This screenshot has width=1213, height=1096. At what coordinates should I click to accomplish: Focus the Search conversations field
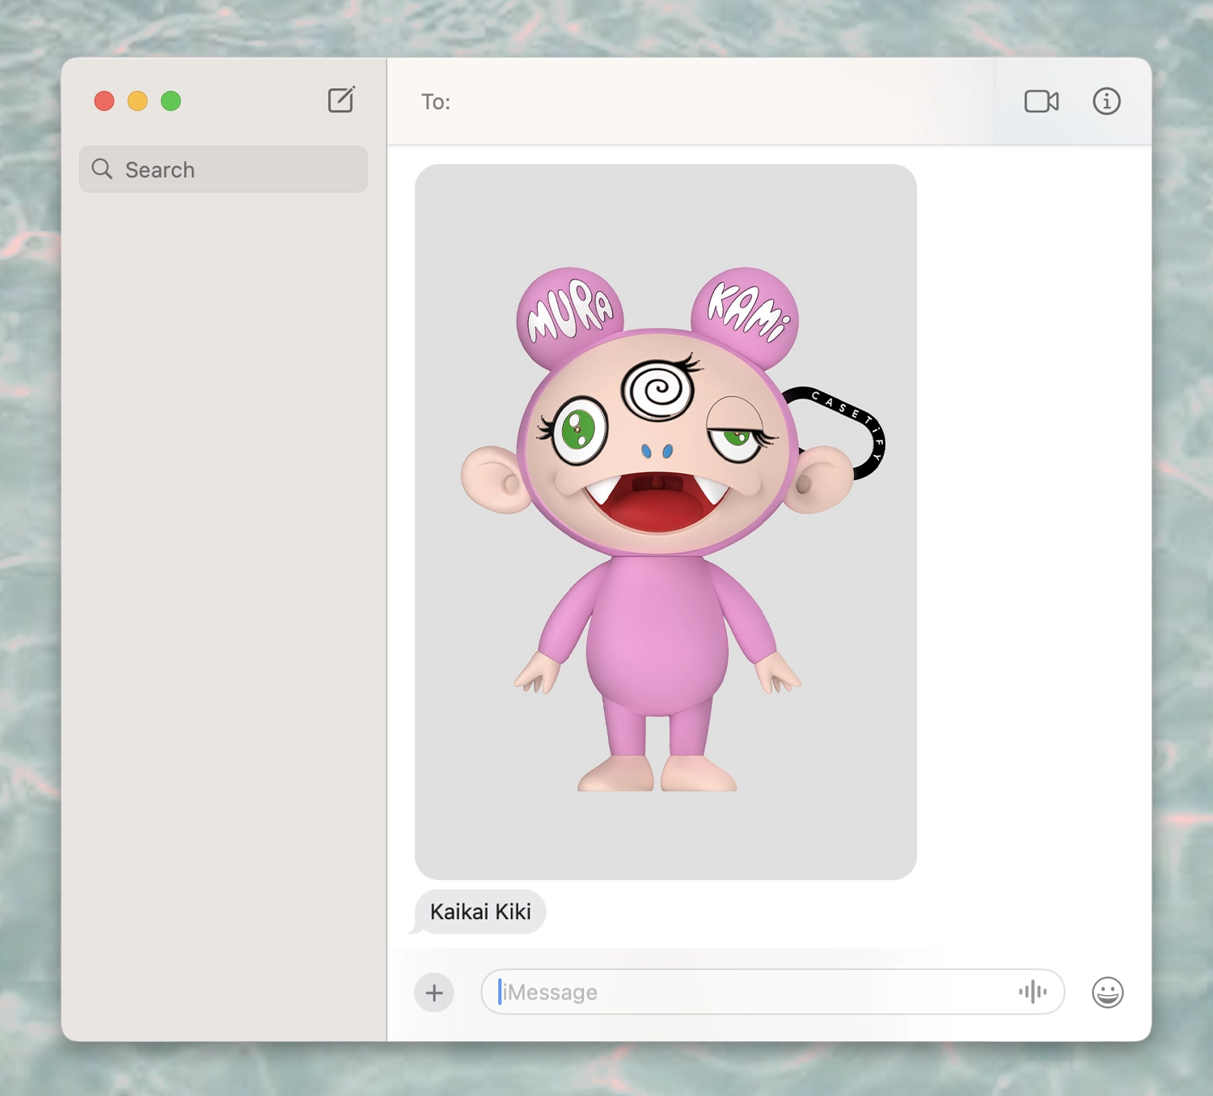pos(223,169)
